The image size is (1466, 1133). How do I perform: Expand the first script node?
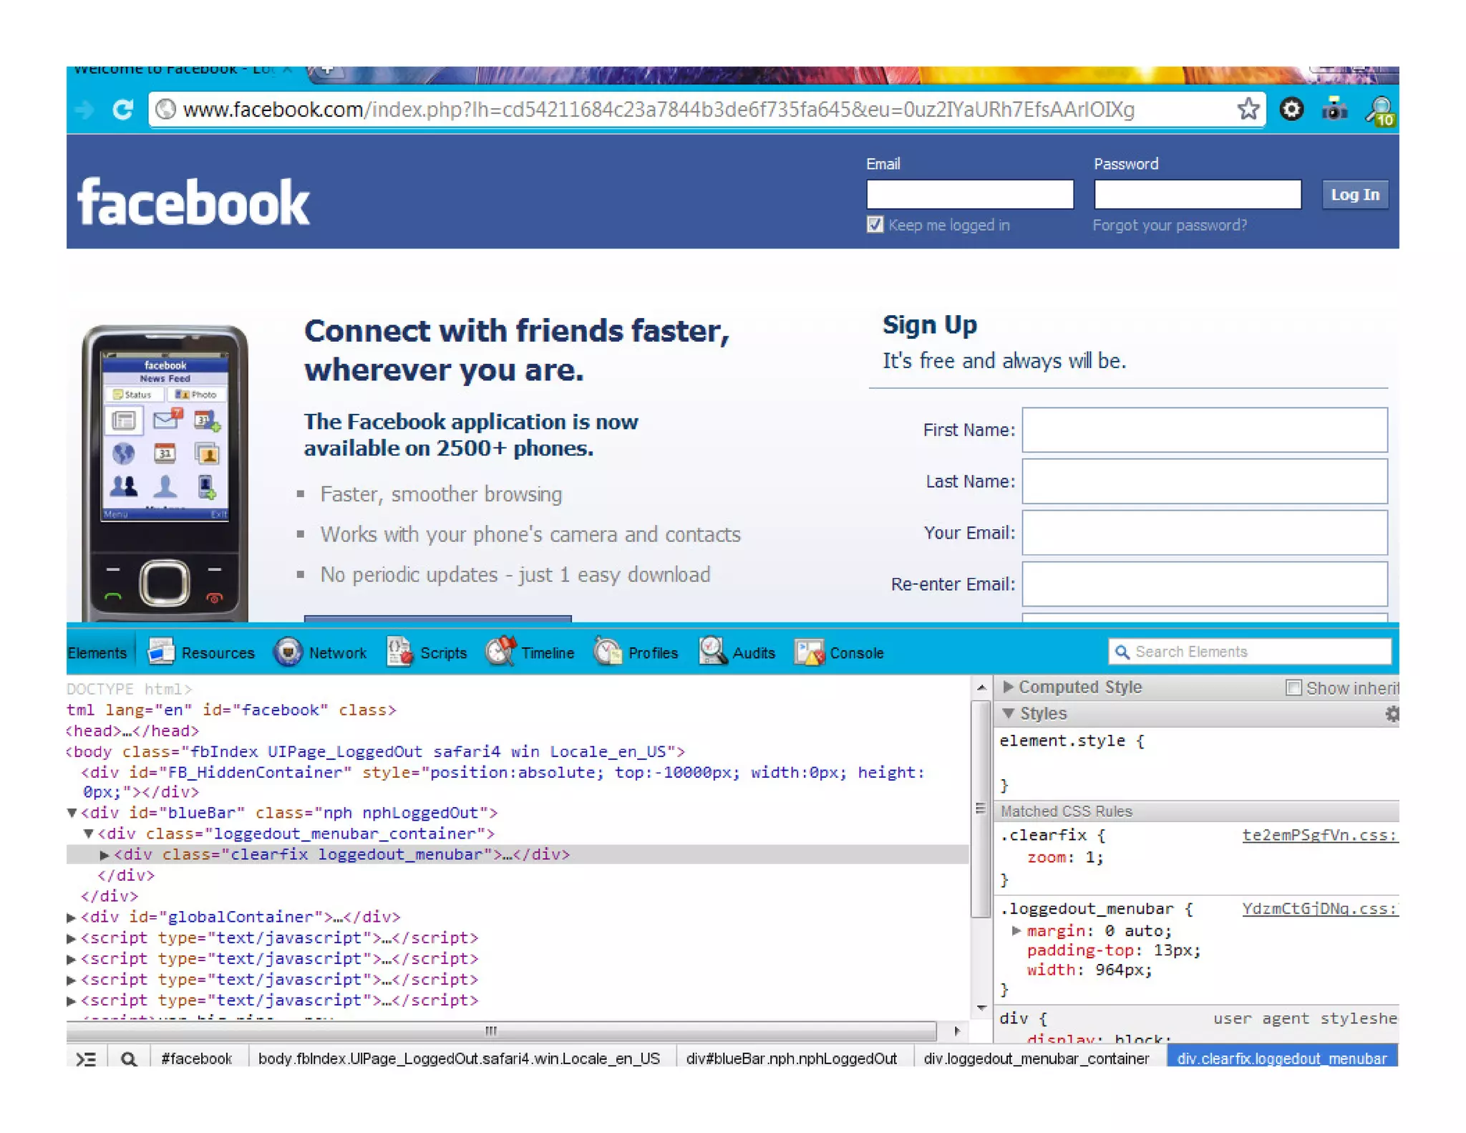click(x=71, y=937)
